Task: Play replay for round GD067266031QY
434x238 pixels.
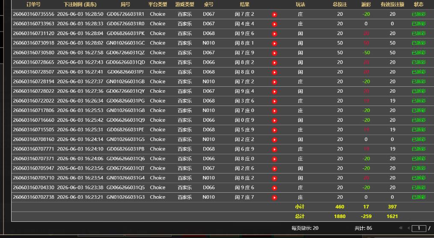Action: tap(274, 92)
